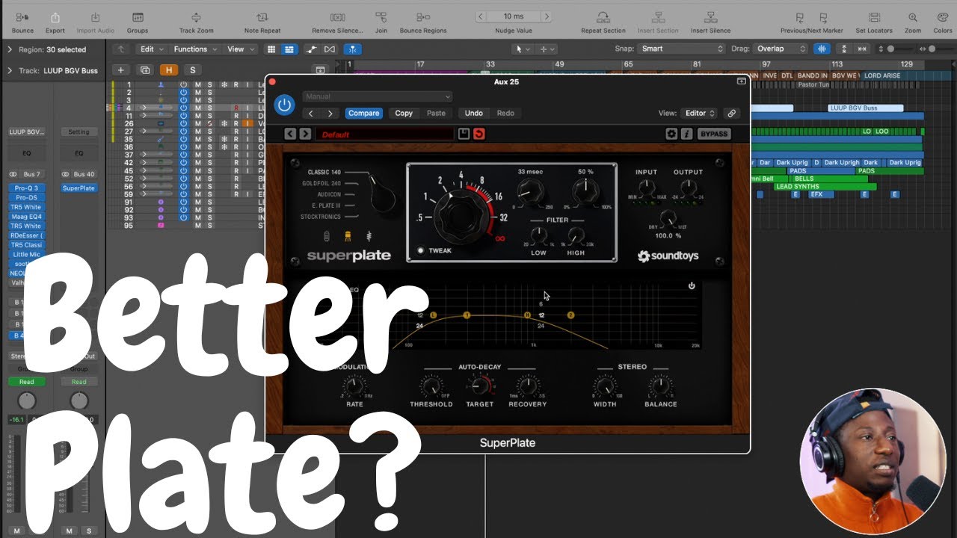This screenshot has width=957, height=538.
Task: Toggle the plugin power button
Action: click(284, 105)
